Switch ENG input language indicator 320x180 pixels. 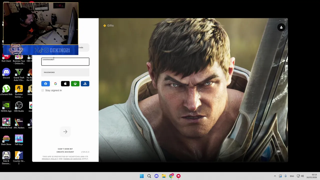pyautogui.click(x=292, y=176)
